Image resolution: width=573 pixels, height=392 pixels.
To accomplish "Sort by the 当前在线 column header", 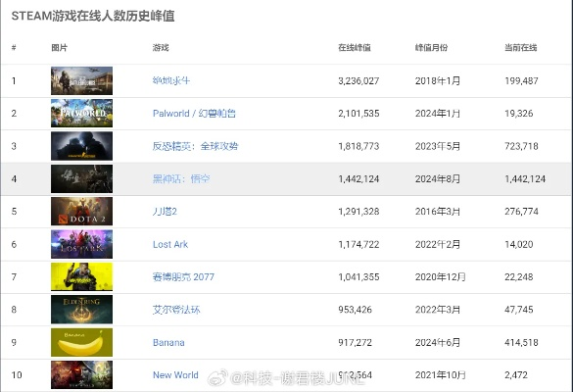I will click(x=521, y=48).
